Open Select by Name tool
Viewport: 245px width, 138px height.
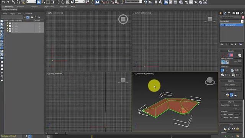coord(43,2)
